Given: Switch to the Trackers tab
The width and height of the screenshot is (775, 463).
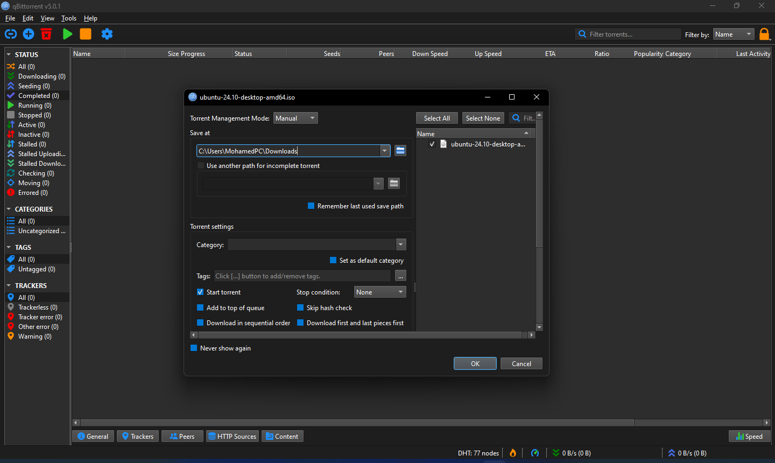Looking at the screenshot, I should coord(138,437).
